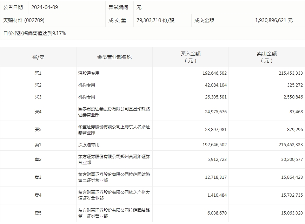Click 国泰君安证券 宜昌珍珠路 branch name
The width and height of the screenshot is (305, 224).
114,112
